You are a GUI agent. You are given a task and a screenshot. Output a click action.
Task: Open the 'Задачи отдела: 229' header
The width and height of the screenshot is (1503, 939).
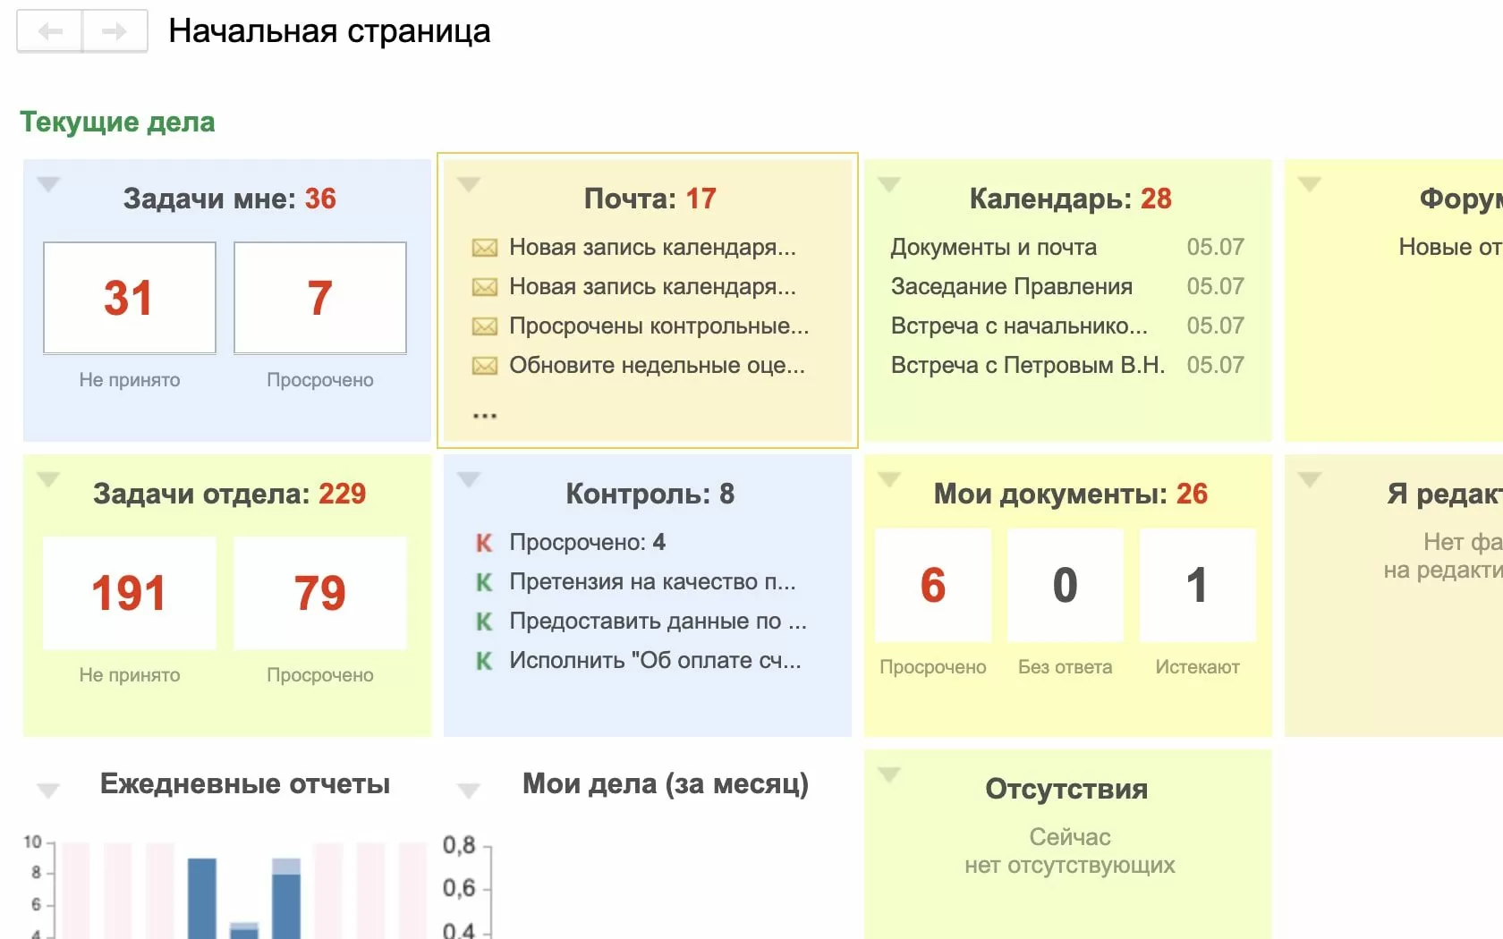[230, 494]
